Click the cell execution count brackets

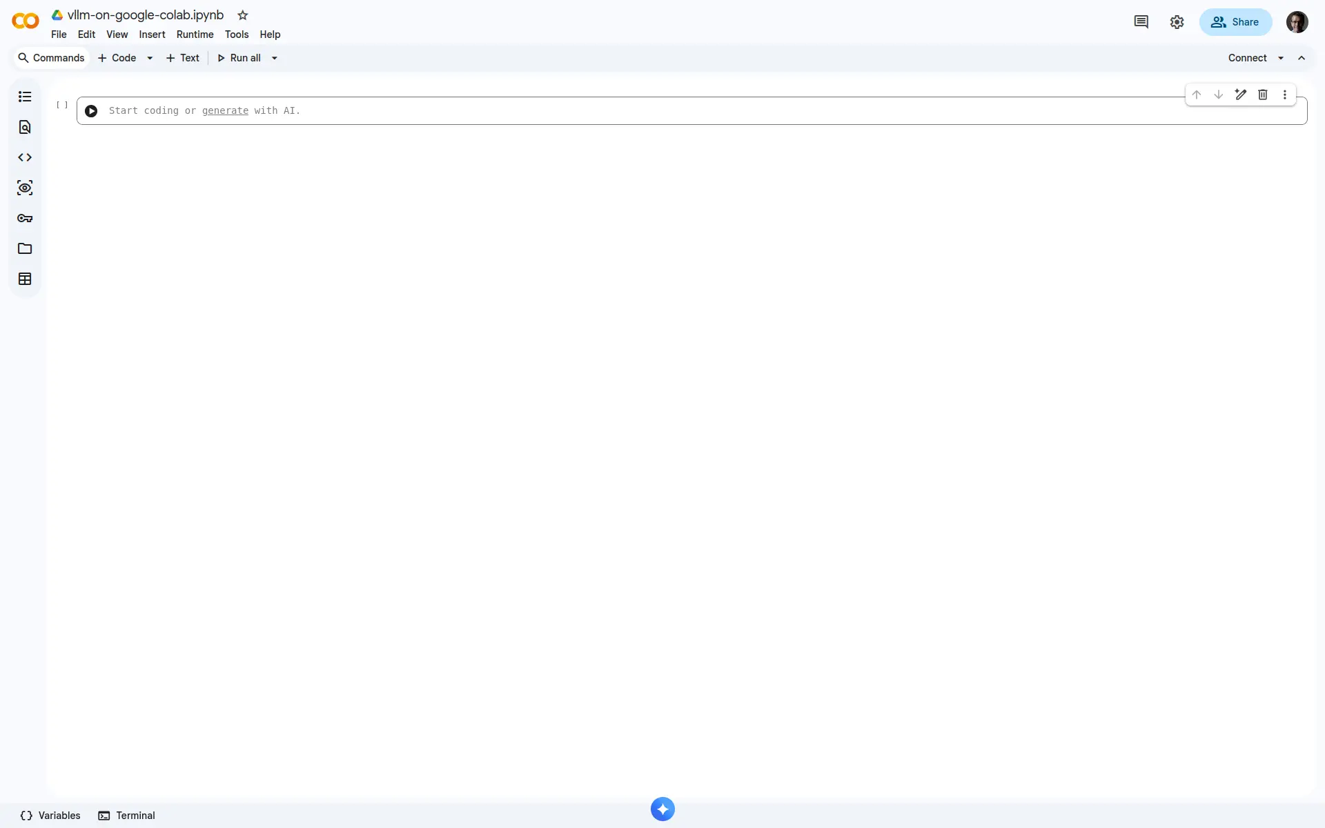62,105
